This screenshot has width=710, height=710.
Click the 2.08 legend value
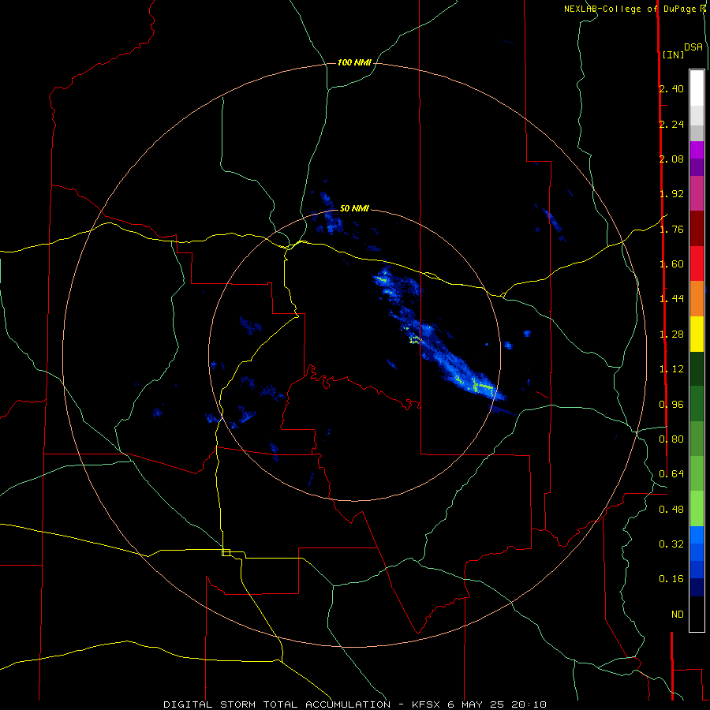[x=671, y=159]
